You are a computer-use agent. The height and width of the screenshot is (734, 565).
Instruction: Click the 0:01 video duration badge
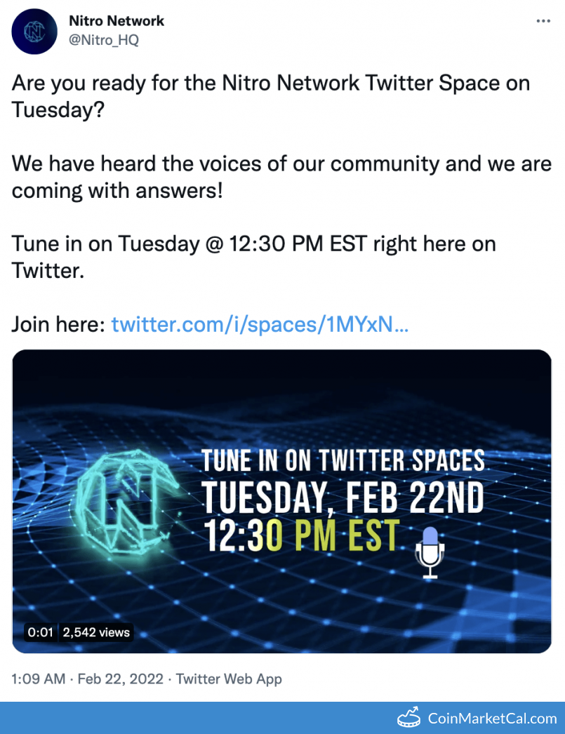click(x=40, y=632)
